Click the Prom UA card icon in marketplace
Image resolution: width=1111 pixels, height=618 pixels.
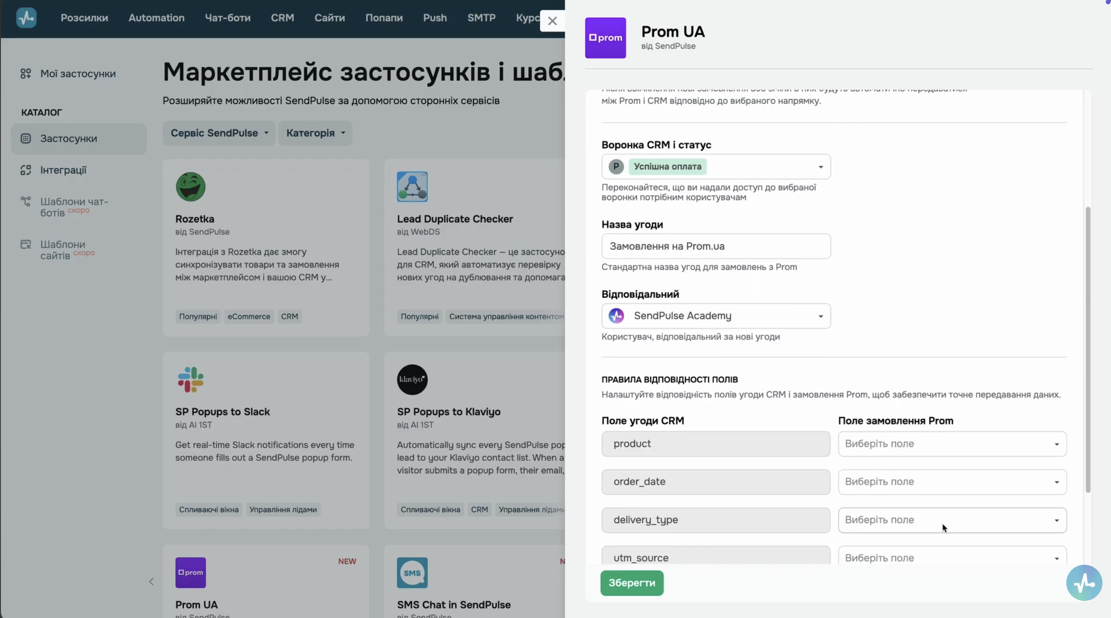(x=190, y=572)
